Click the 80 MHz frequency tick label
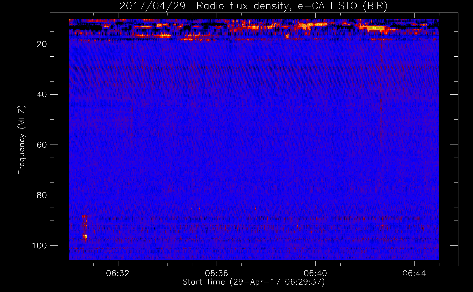The image size is (473, 292). [x=42, y=195]
